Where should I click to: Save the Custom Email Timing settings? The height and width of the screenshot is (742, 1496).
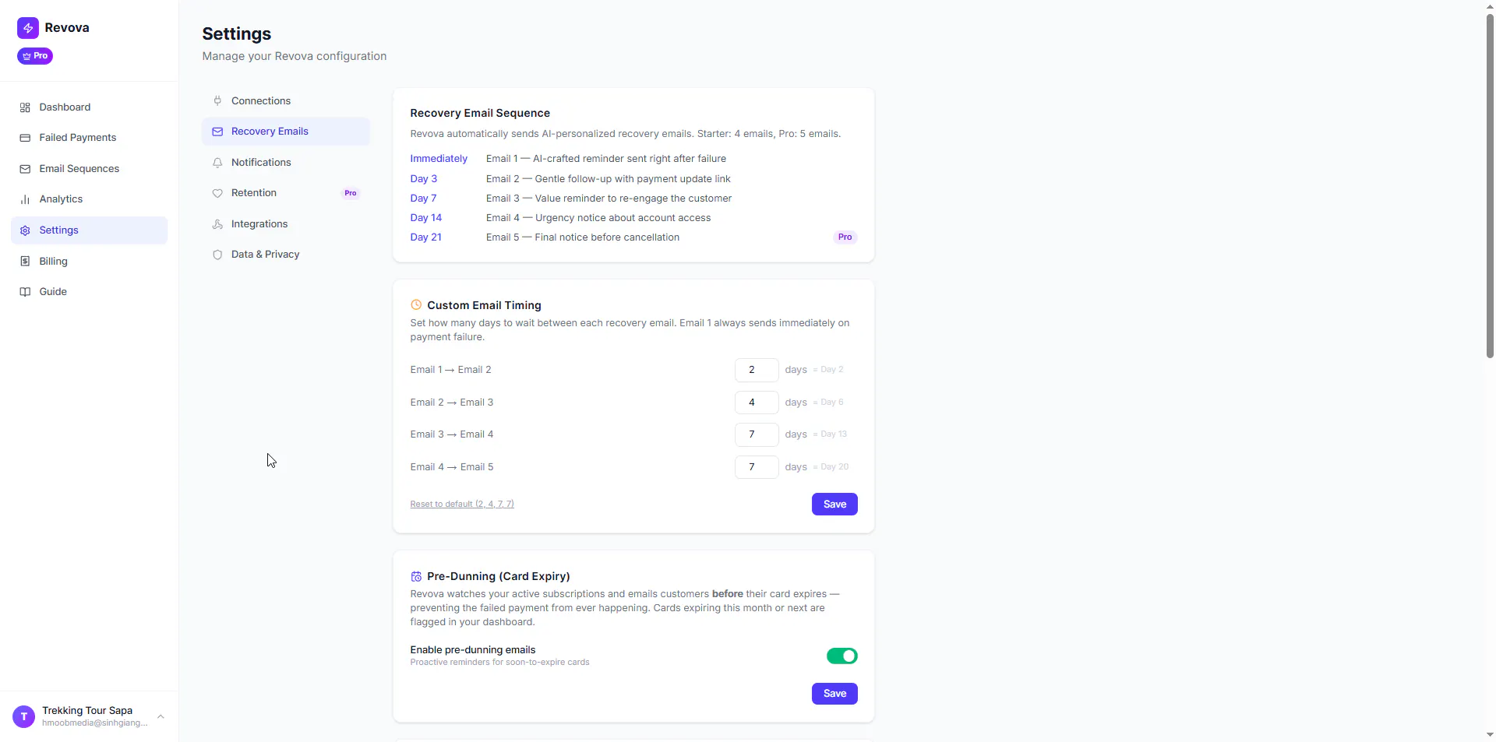coord(834,505)
